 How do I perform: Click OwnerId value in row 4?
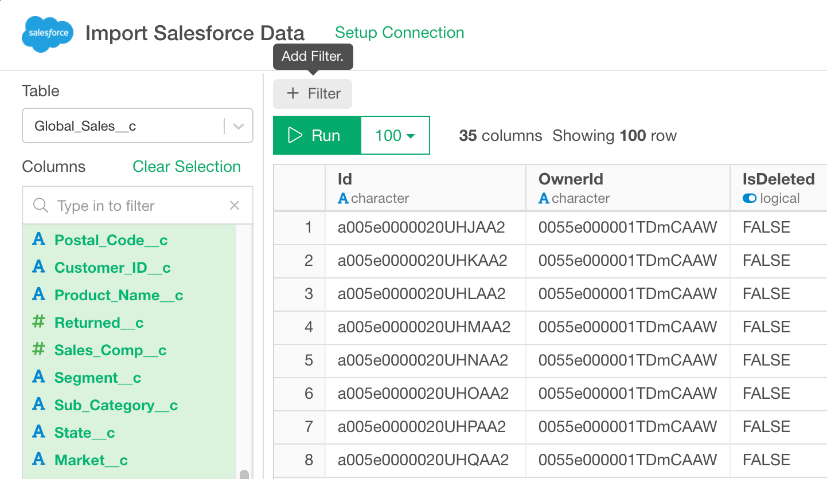pos(628,327)
